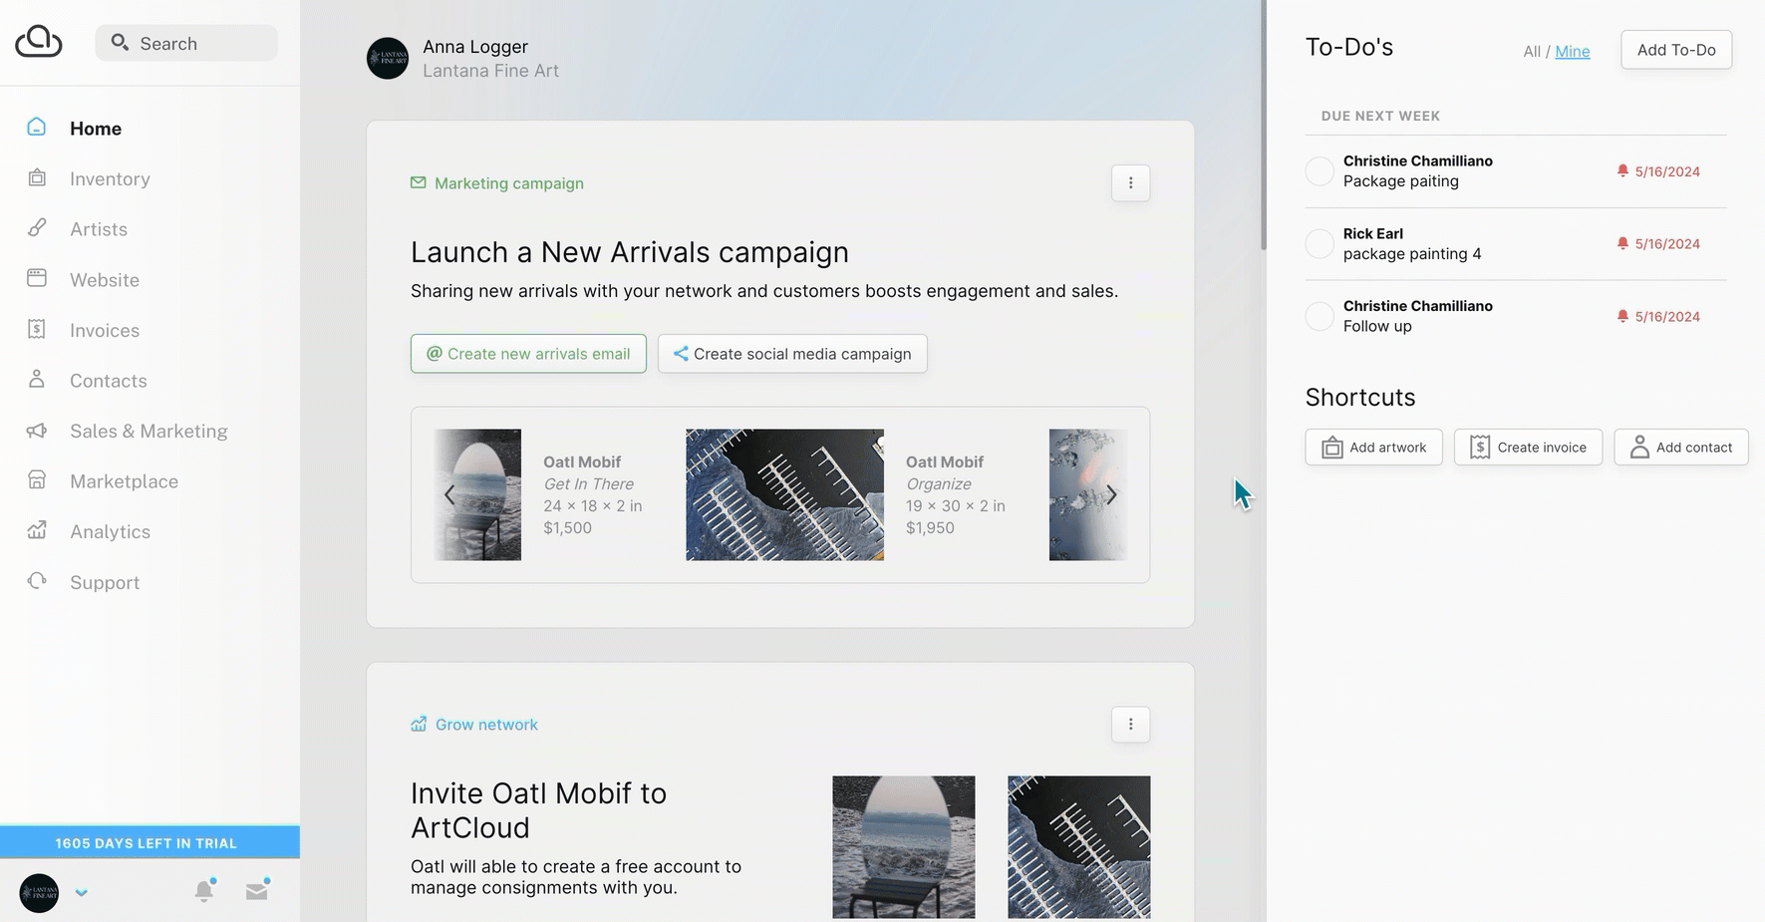
Task: Open the Grow network card options menu
Action: click(1130, 725)
